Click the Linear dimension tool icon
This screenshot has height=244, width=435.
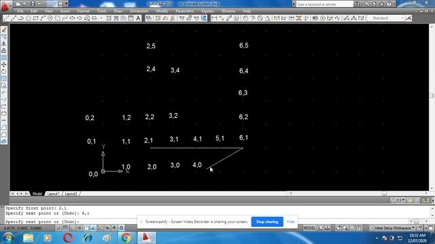click(214, 18)
